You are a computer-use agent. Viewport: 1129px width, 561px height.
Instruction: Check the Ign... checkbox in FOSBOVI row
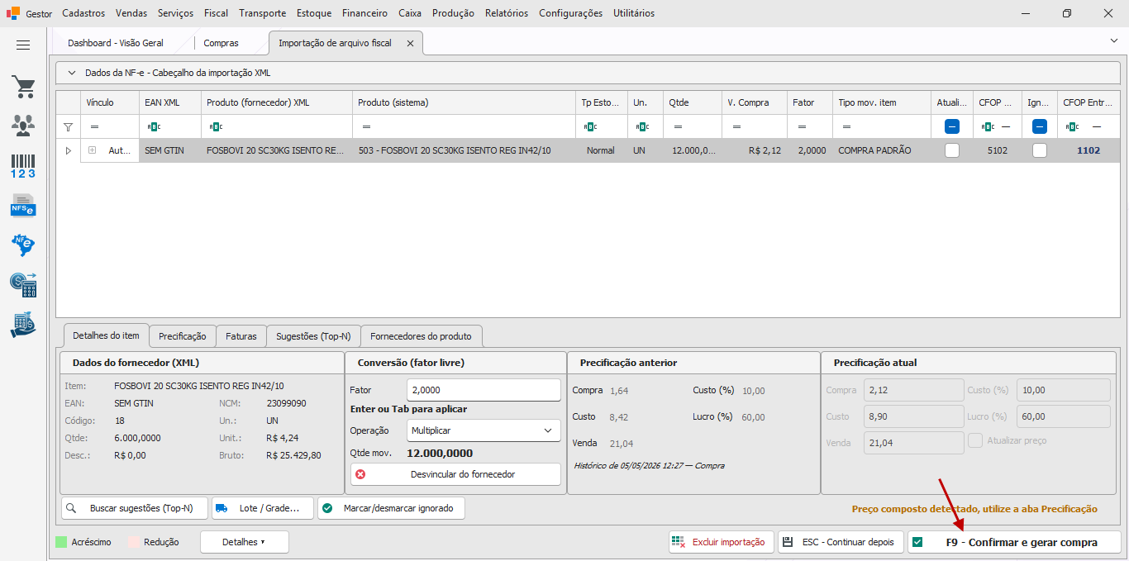(1040, 150)
